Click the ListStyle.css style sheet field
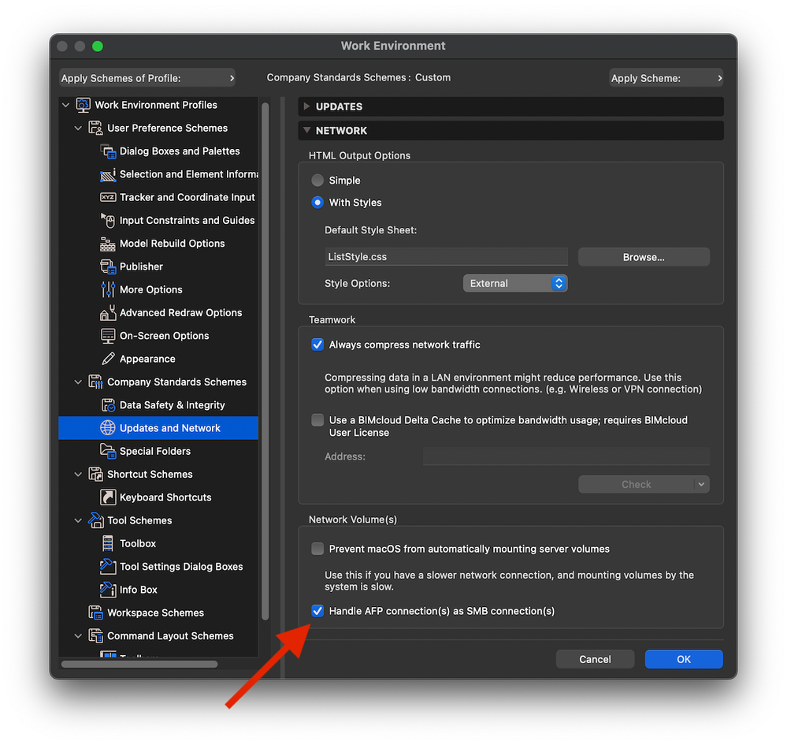The width and height of the screenshot is (787, 745). coord(446,257)
